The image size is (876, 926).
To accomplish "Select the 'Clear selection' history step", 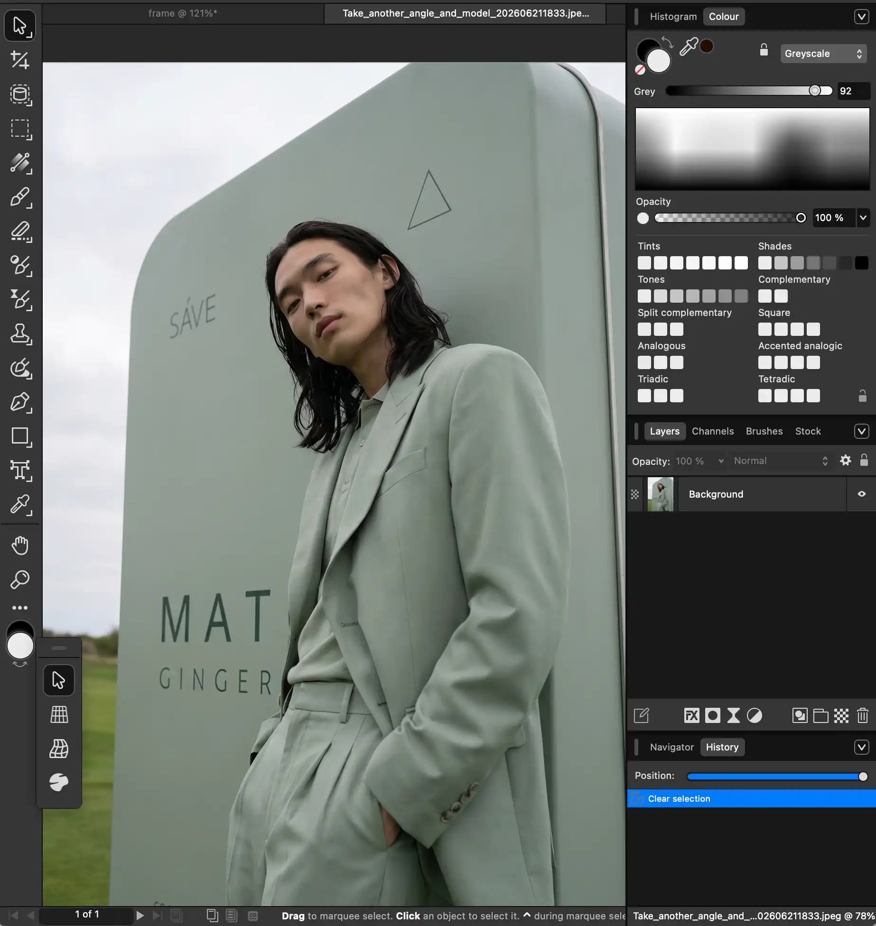I will coord(752,798).
